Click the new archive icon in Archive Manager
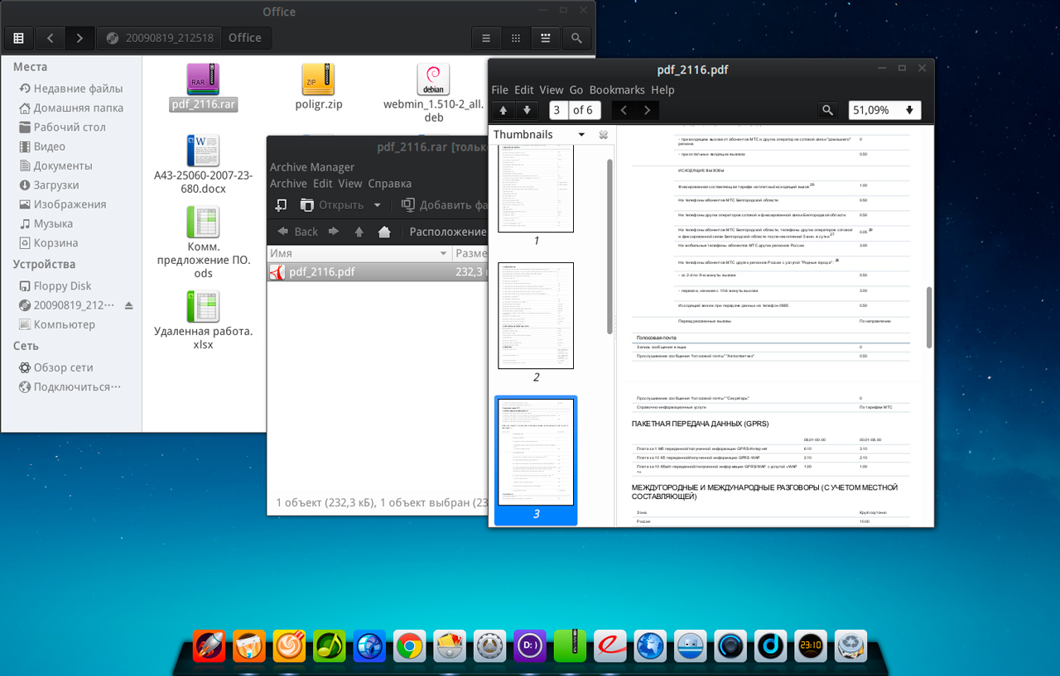Image resolution: width=1060 pixels, height=676 pixels. click(x=282, y=205)
